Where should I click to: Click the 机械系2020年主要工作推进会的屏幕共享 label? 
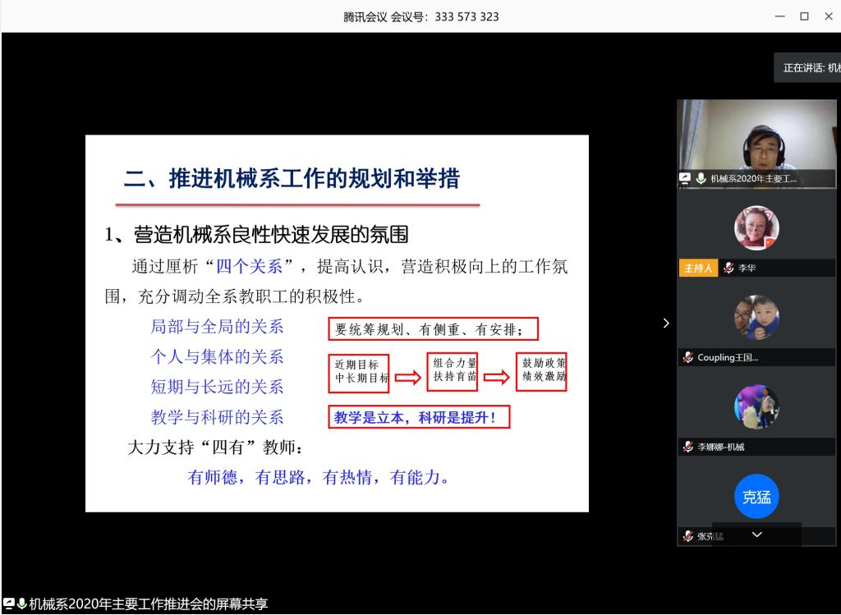coord(148,605)
